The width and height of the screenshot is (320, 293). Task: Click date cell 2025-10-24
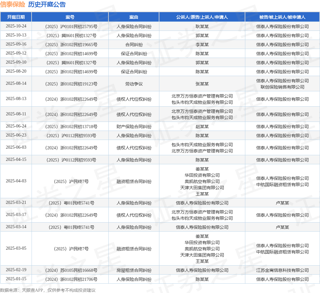(16, 26)
